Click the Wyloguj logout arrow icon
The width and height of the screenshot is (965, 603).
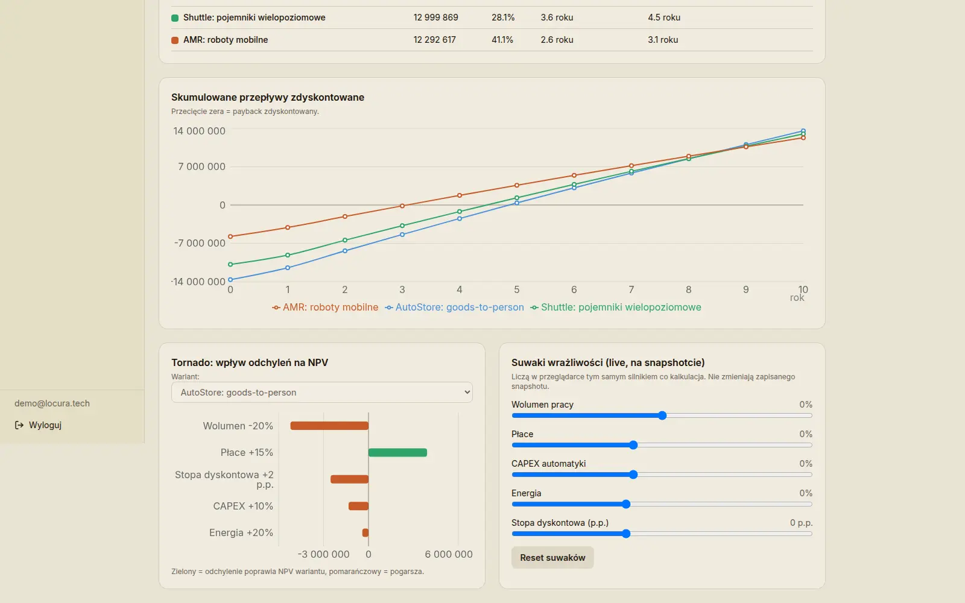(19, 425)
